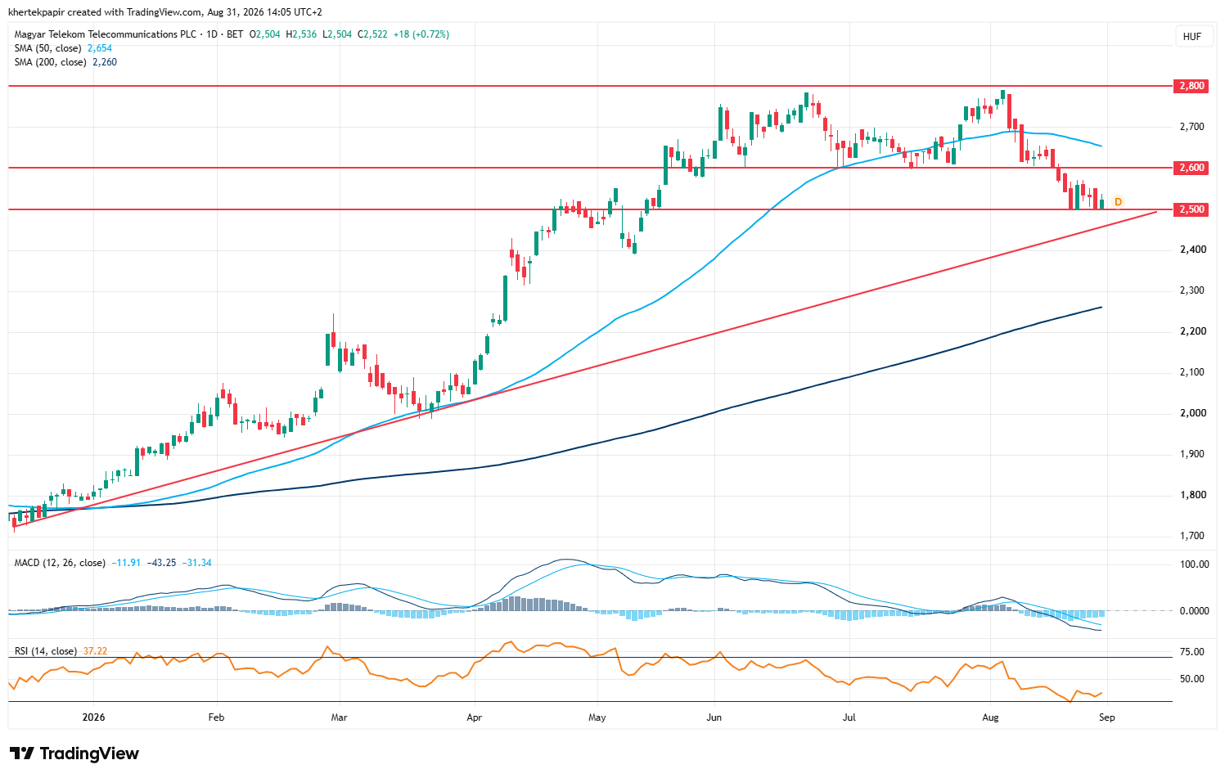Click the RSI value 37.22
1225x778 pixels.
pos(95,651)
